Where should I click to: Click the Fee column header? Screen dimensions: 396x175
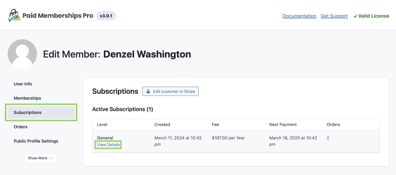coord(215,124)
